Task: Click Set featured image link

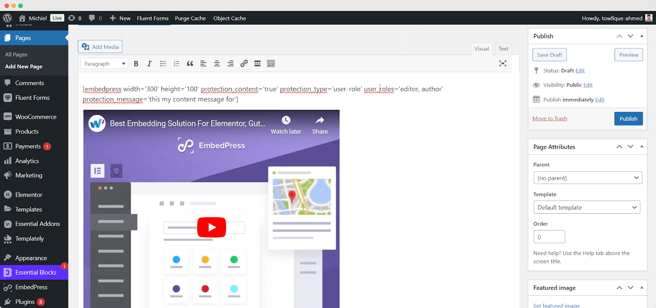Action: pyautogui.click(x=556, y=305)
